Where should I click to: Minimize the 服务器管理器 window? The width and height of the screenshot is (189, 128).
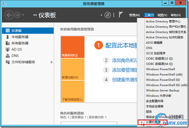click(x=165, y=3)
